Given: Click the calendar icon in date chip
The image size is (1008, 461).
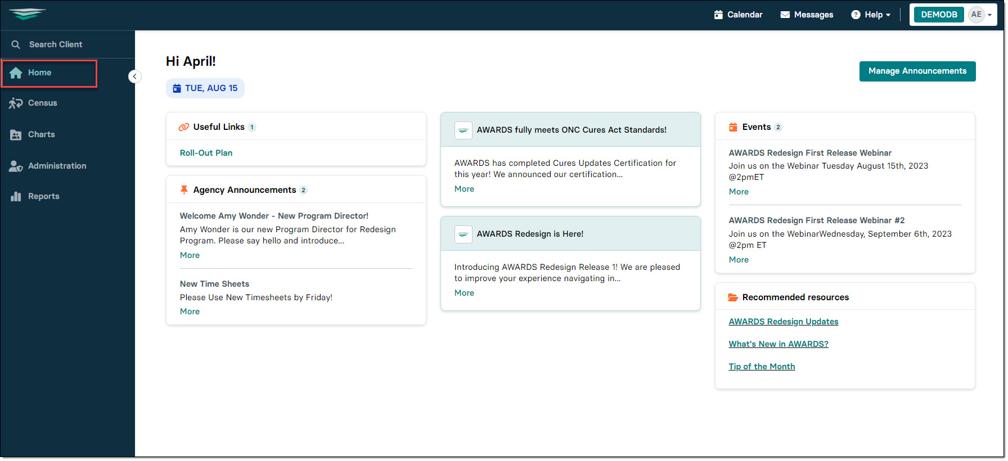Looking at the screenshot, I should point(177,88).
